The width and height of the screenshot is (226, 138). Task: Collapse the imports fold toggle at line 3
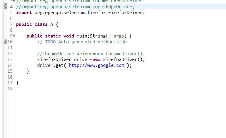click(14, 1)
